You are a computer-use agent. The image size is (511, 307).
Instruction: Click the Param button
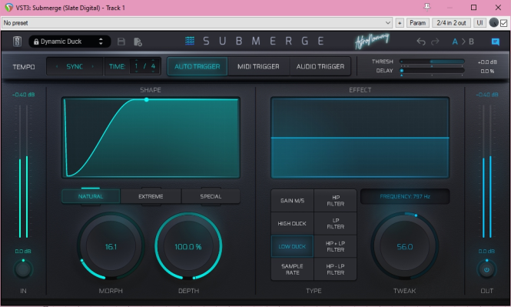417,23
